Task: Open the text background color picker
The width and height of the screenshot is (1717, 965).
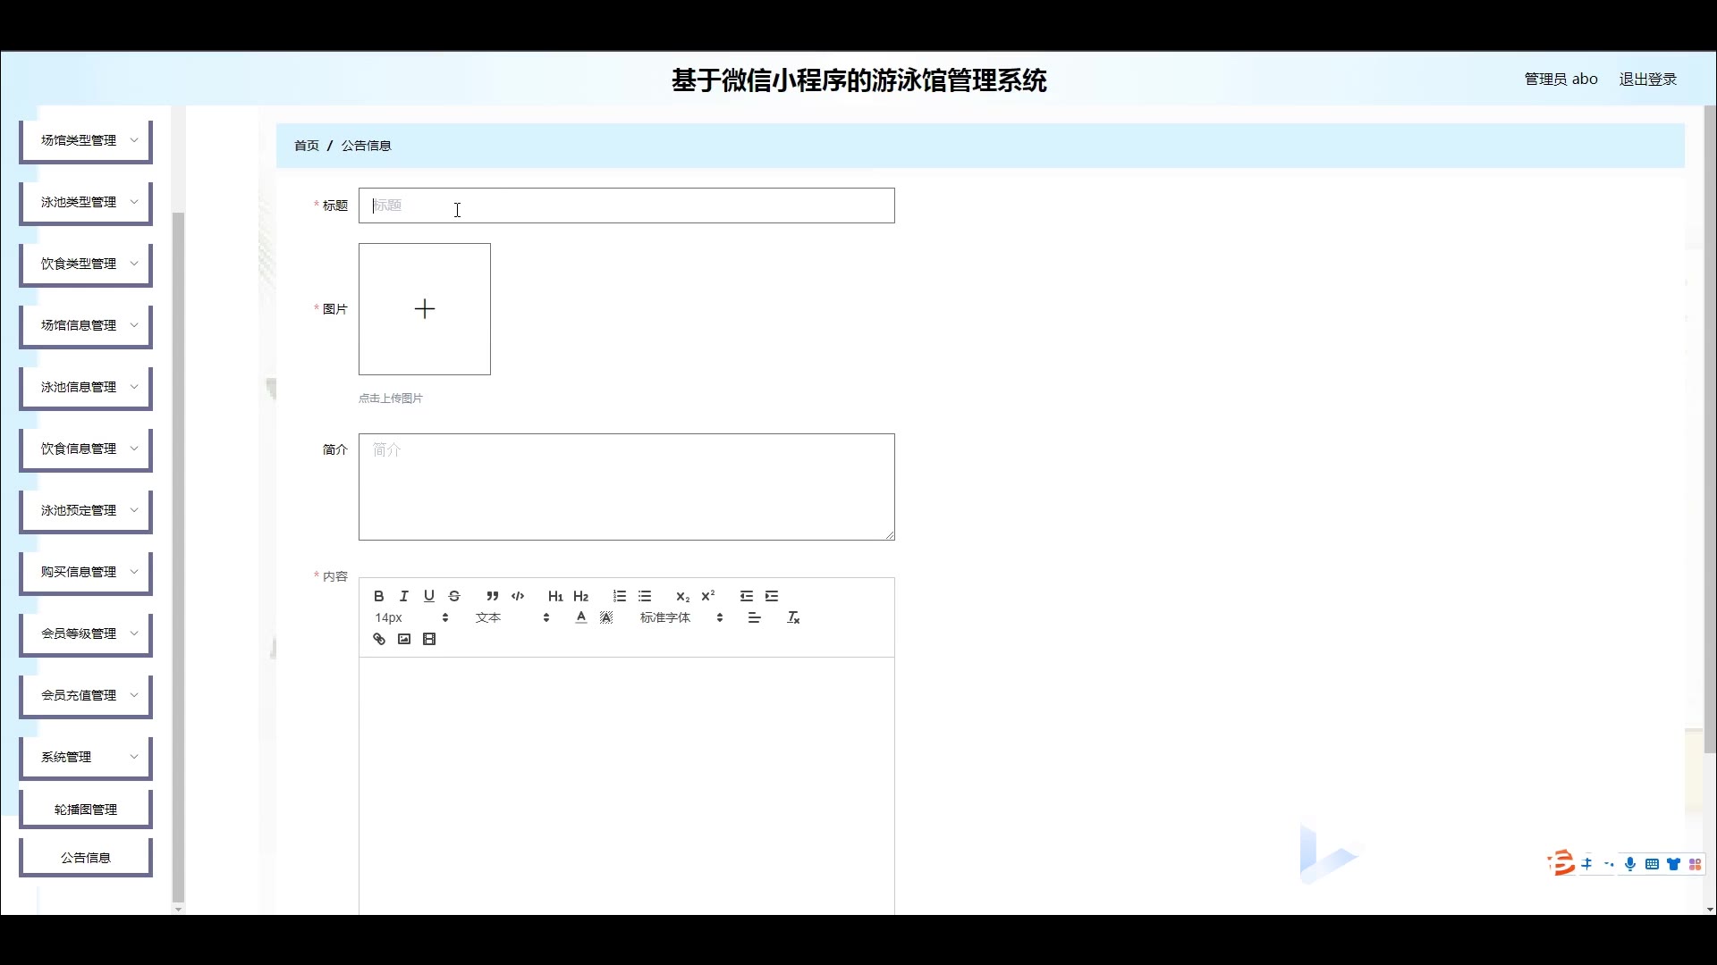Action: 606,617
